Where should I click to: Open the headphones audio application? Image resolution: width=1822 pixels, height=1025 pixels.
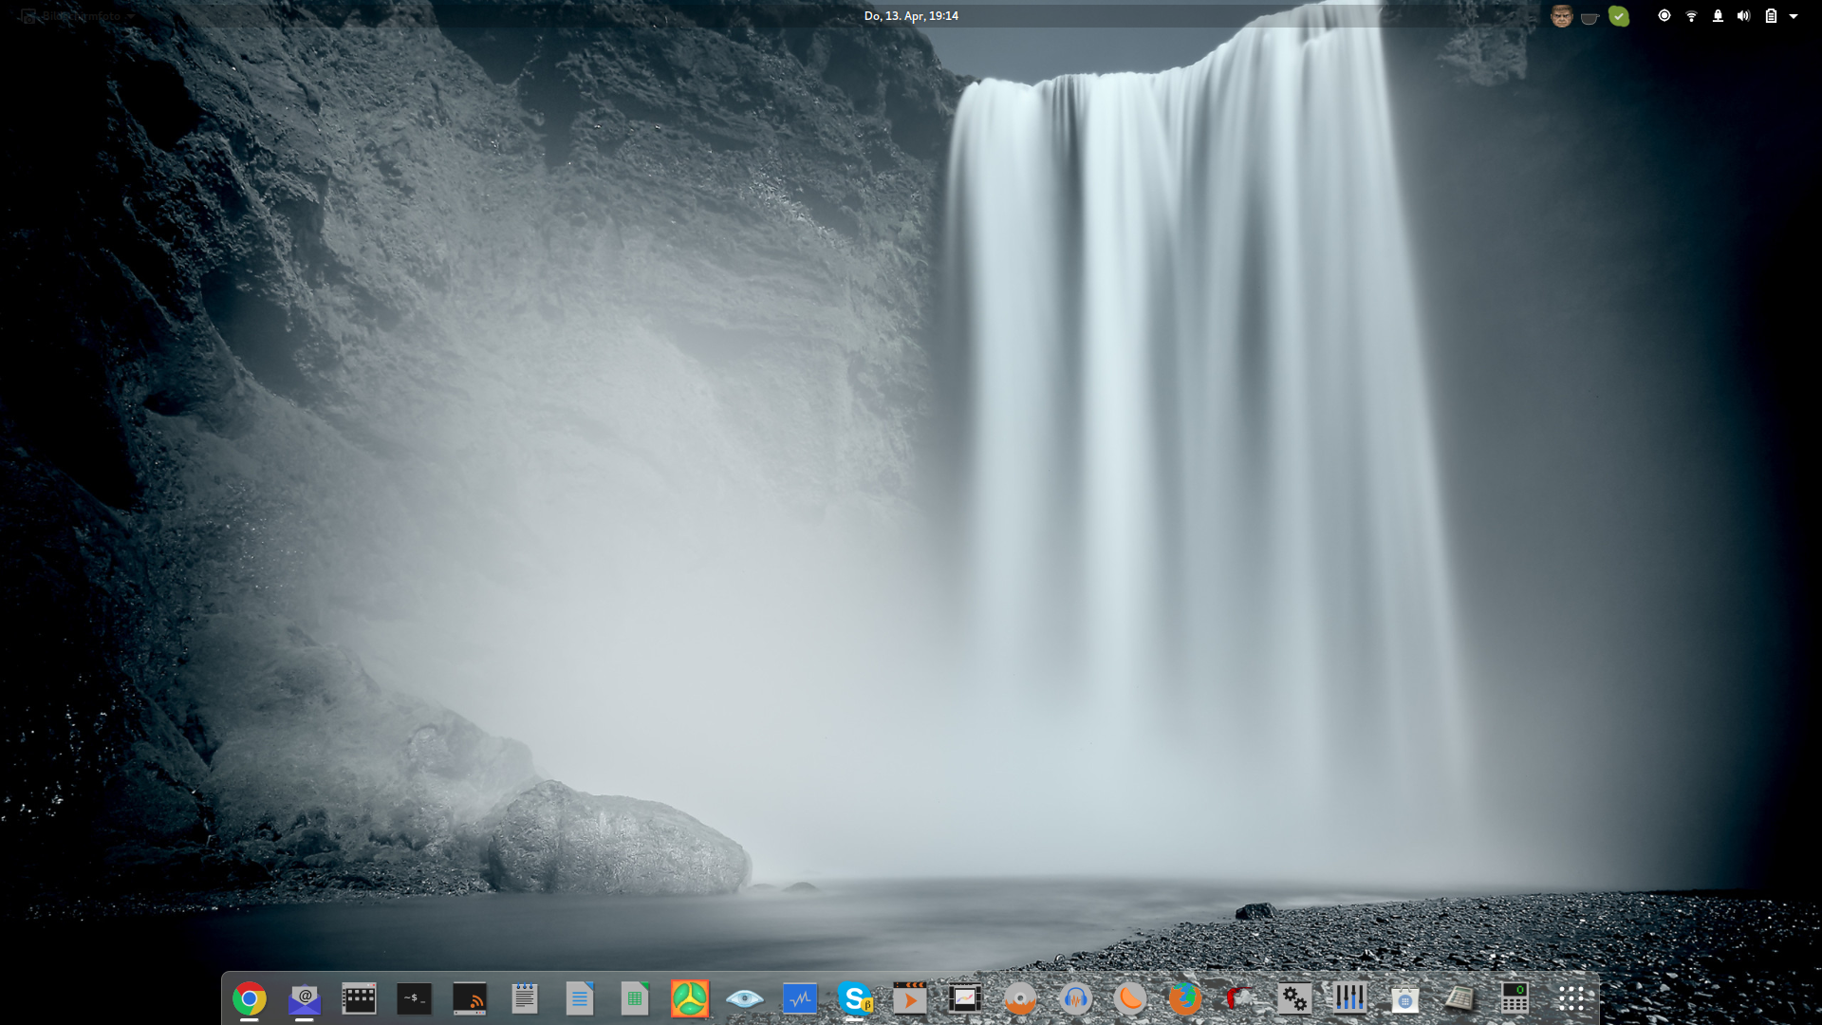point(1074,998)
